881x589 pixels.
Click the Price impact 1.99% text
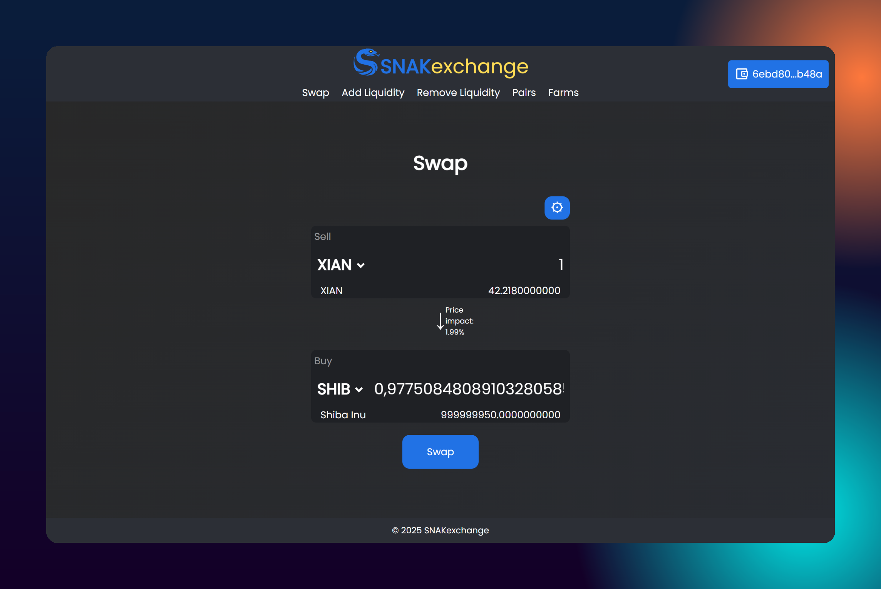pos(459,321)
